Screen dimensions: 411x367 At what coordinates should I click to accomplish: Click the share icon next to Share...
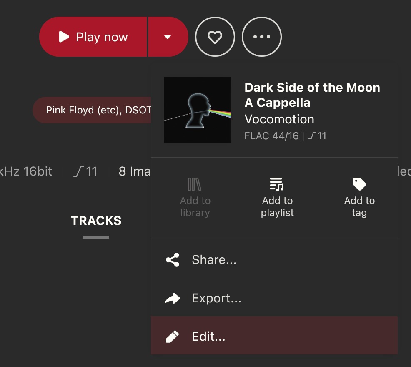[x=173, y=260]
